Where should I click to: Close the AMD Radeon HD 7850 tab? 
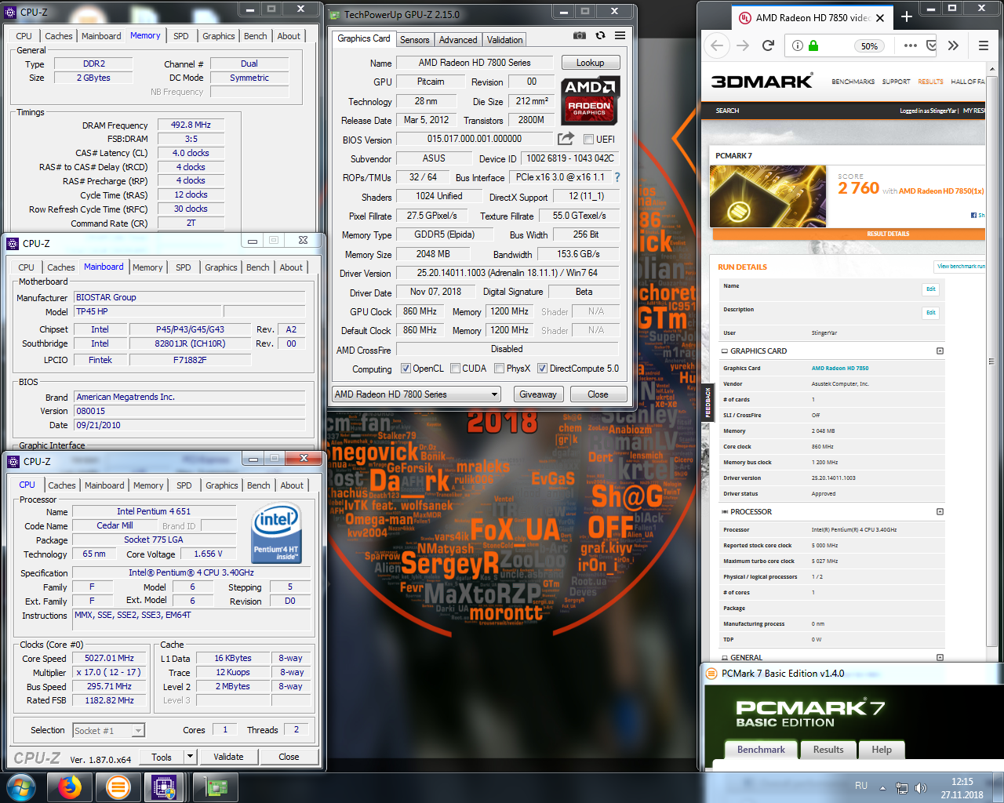click(880, 18)
